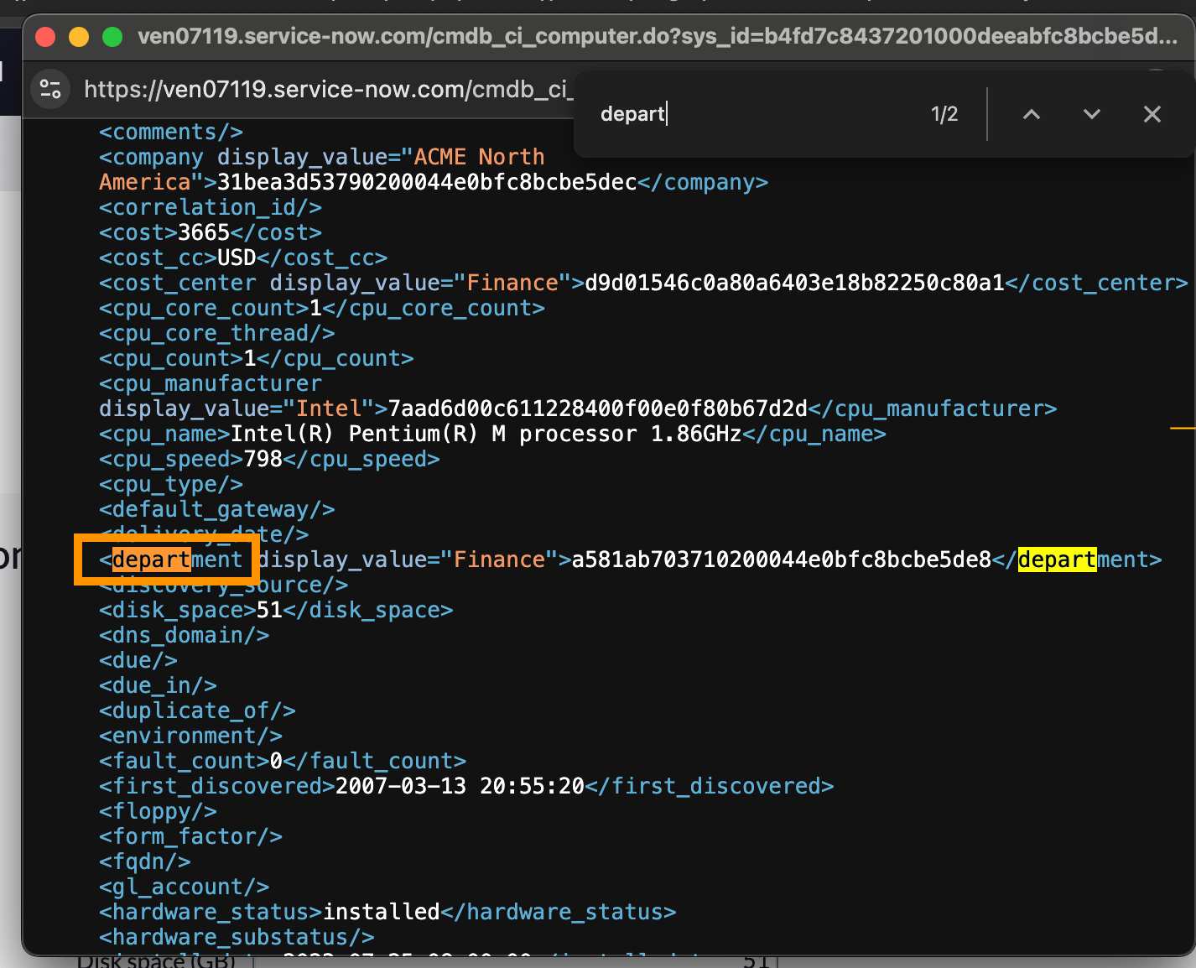This screenshot has height=968, width=1196.
Task: Click the <fqdn/> tag
Action: click(x=145, y=861)
